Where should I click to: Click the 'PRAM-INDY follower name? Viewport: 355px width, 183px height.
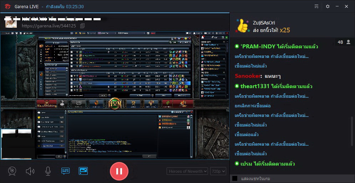[x=258, y=47]
